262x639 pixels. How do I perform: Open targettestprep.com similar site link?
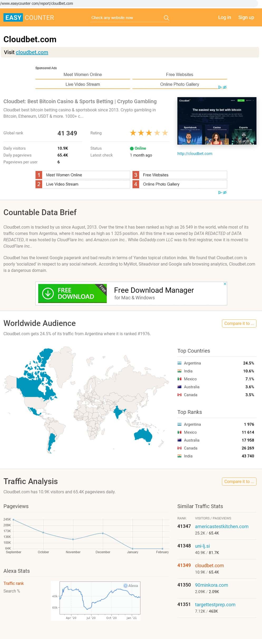215,604
